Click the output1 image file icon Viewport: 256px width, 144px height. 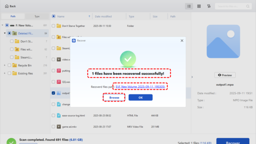(59, 93)
